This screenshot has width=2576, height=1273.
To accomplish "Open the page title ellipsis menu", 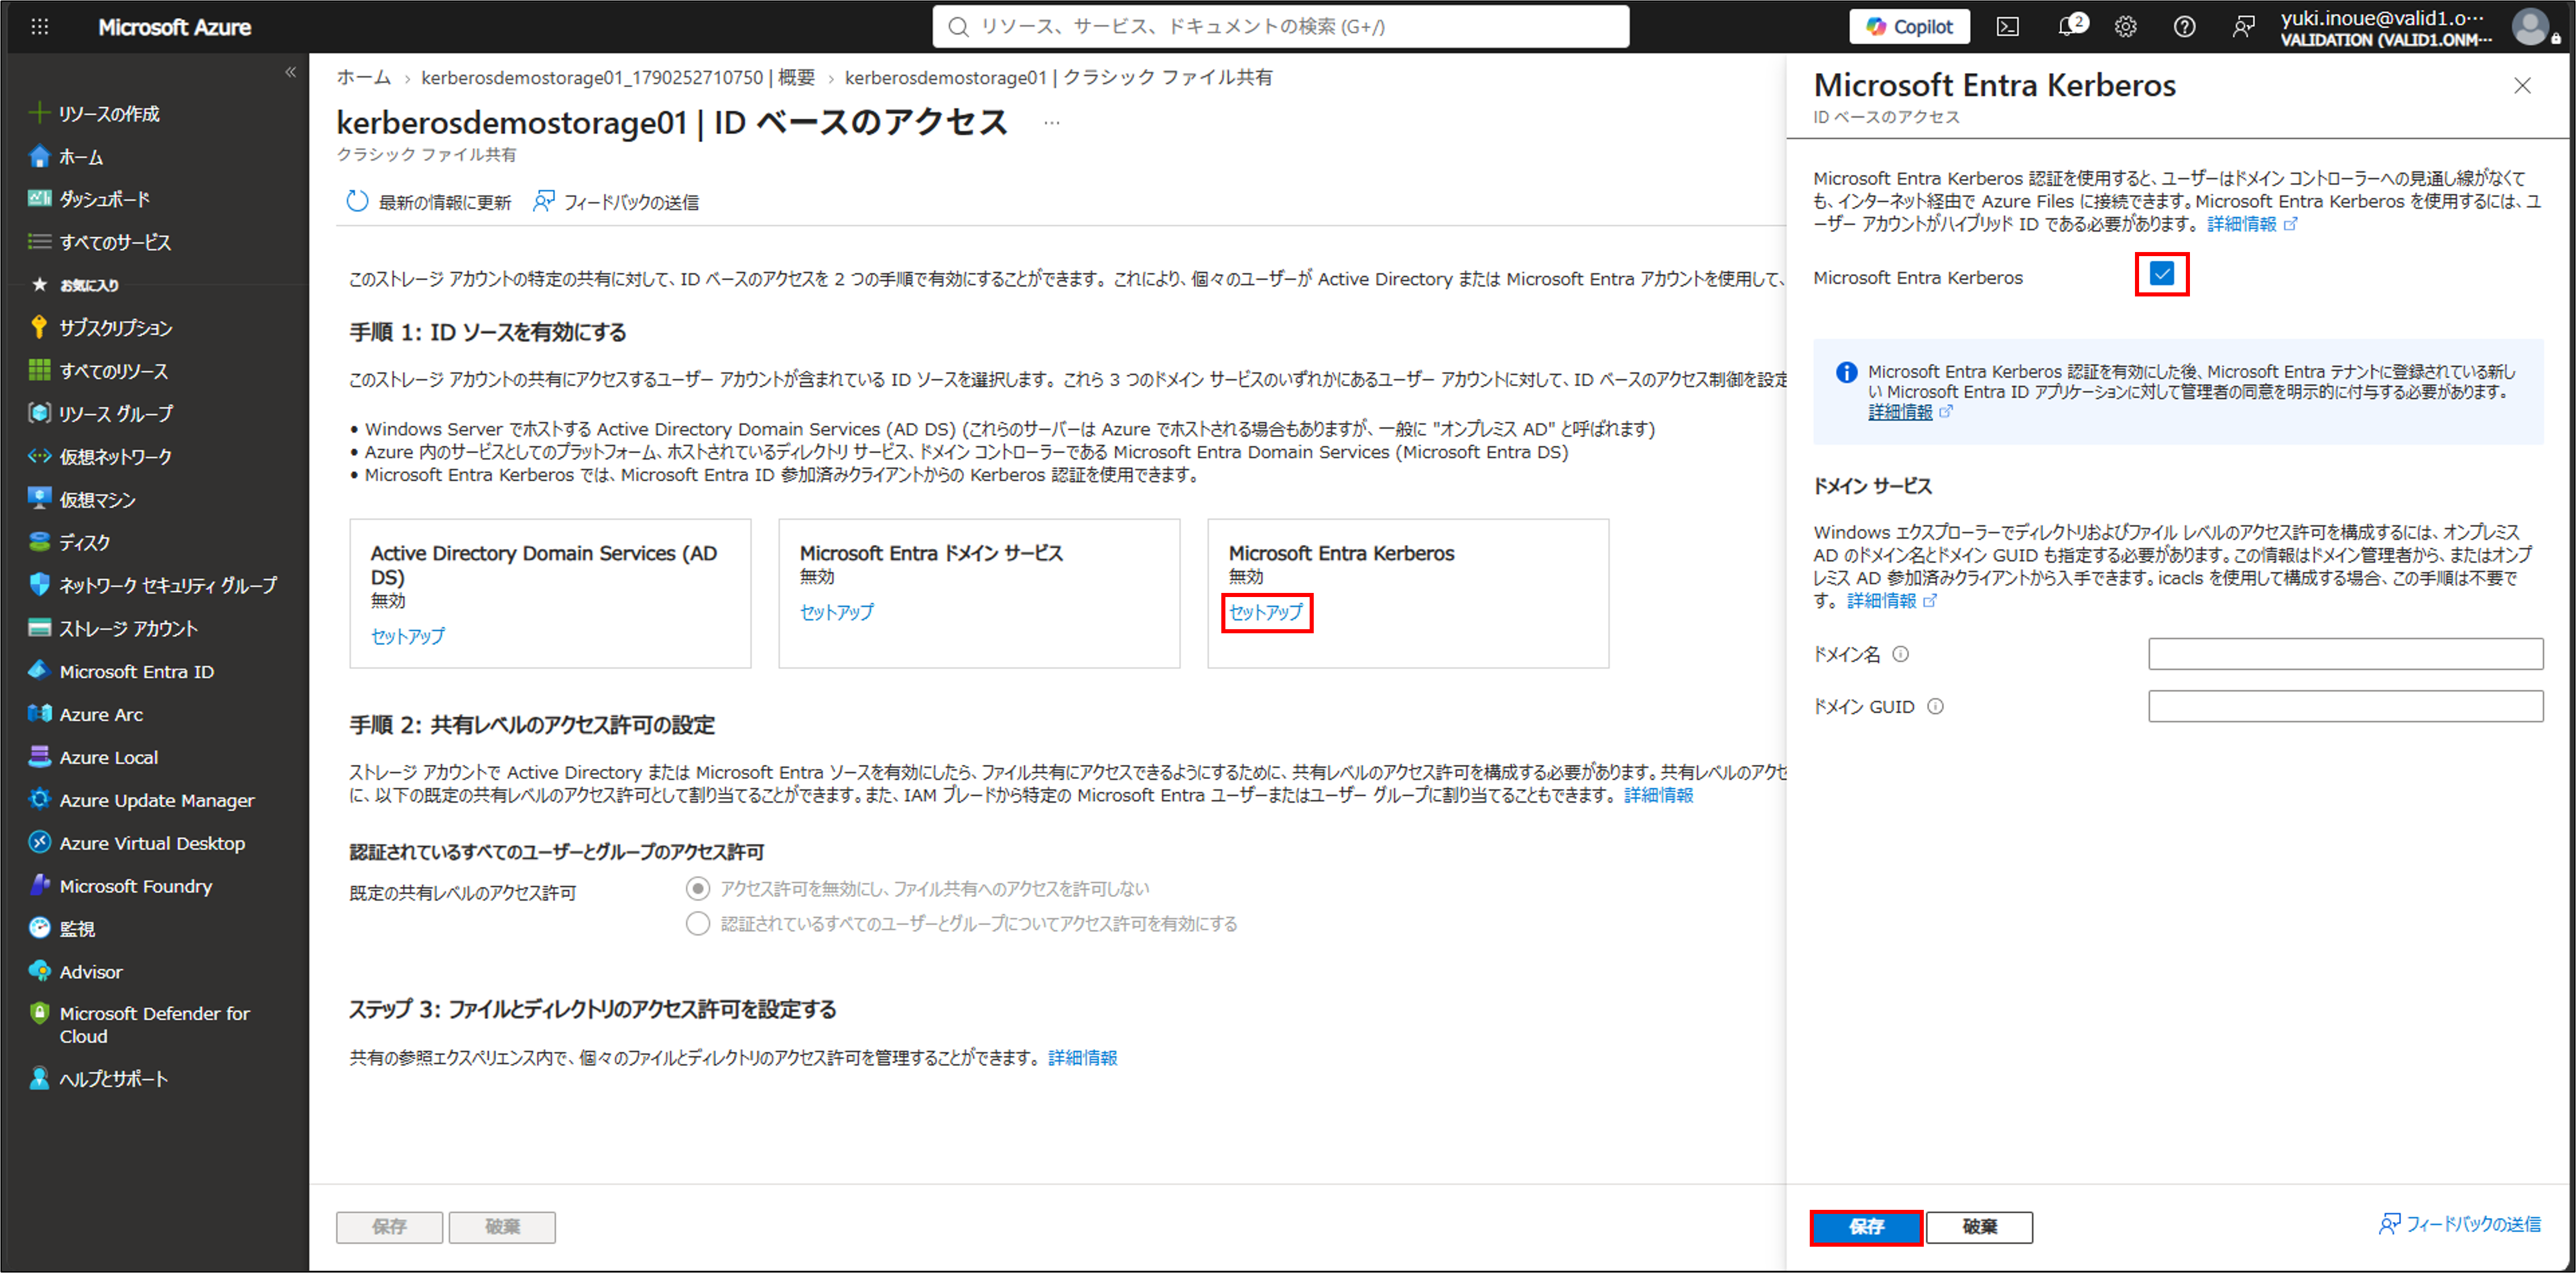I will (1051, 123).
